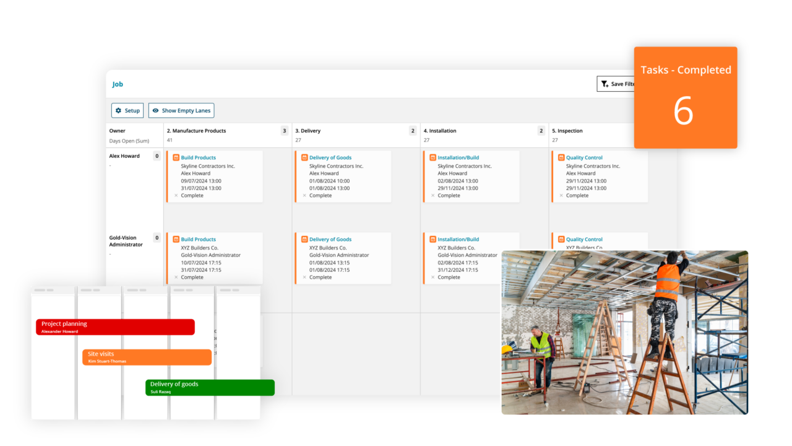Click the 0 badge beside Gold-Vision Administrator owner

(157, 238)
